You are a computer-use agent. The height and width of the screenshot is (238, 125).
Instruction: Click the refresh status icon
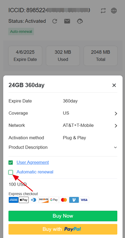click(55, 21)
